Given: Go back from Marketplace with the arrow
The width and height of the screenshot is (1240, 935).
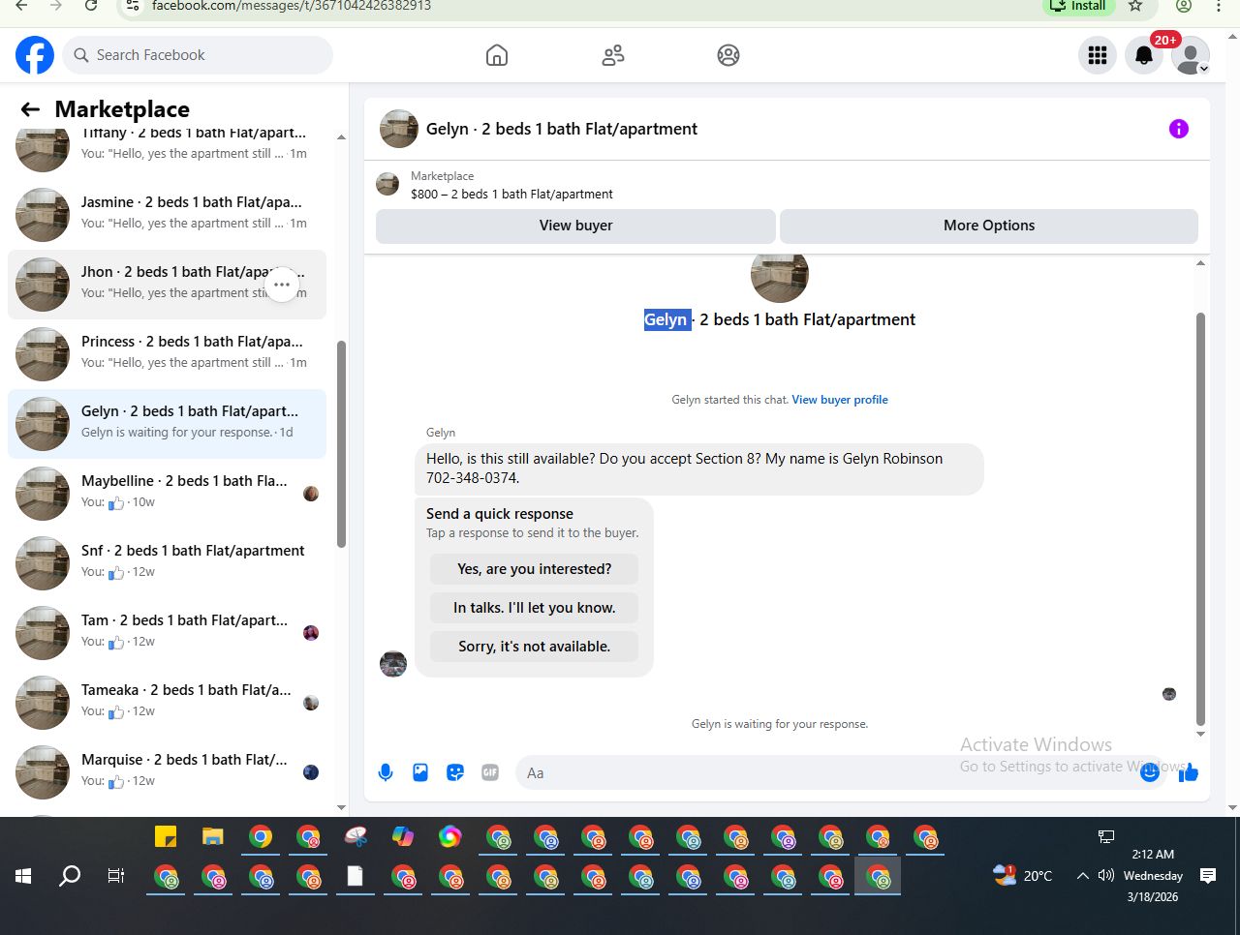Looking at the screenshot, I should [x=30, y=109].
